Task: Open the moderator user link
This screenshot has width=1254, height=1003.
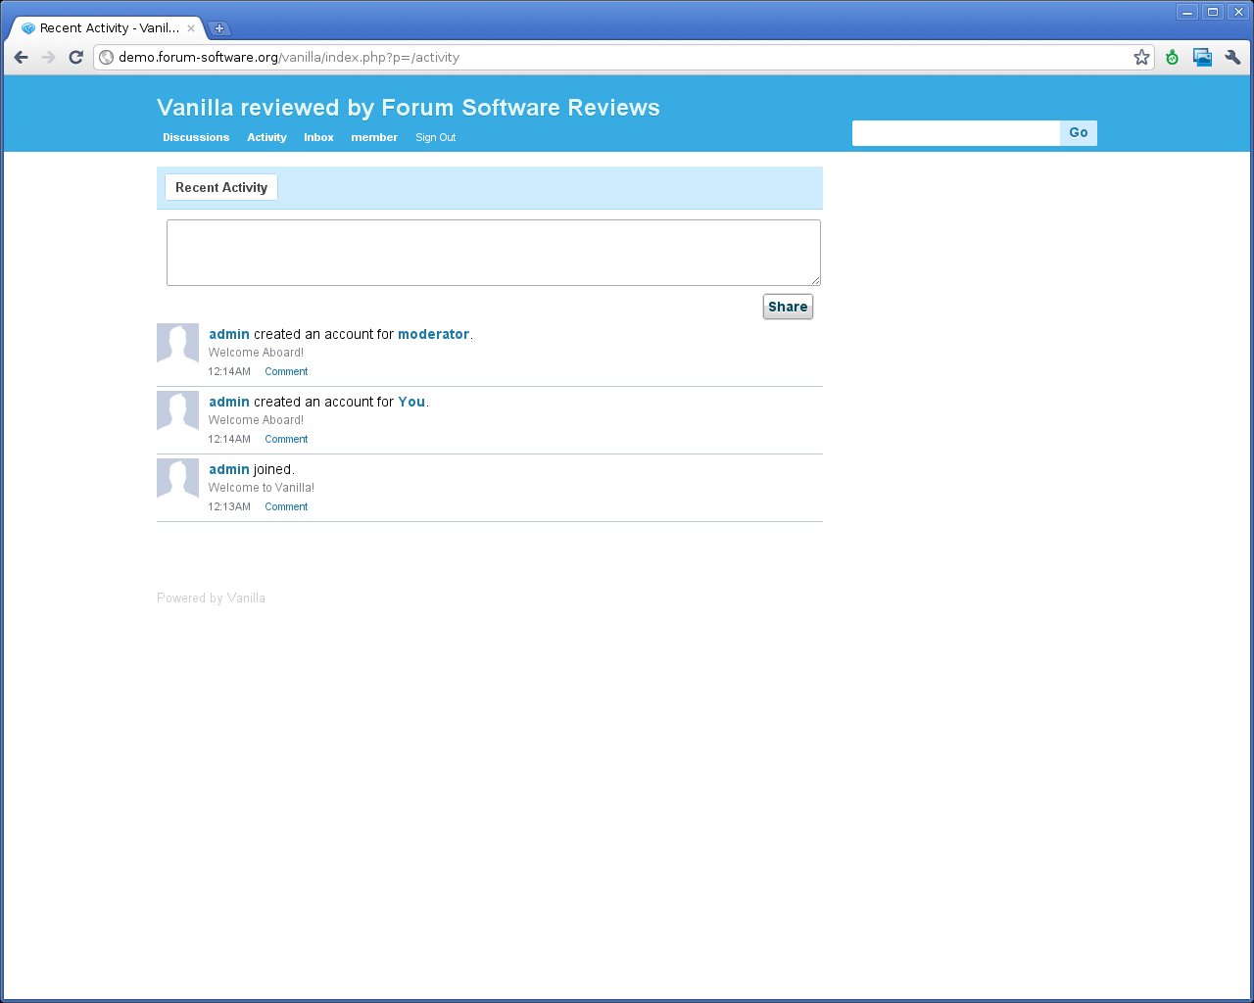Action: click(434, 334)
